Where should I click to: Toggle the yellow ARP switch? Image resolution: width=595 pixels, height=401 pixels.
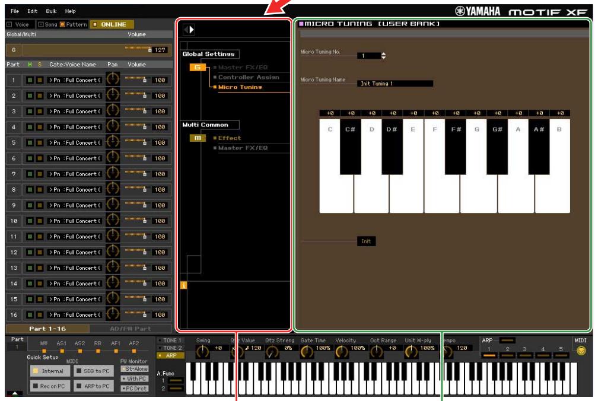pos(170,355)
